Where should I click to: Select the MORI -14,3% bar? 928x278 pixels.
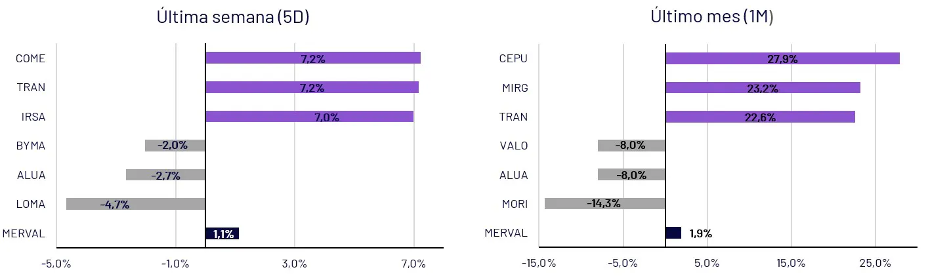point(605,204)
